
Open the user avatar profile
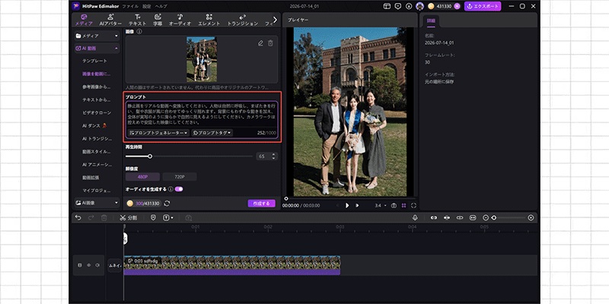point(419,6)
